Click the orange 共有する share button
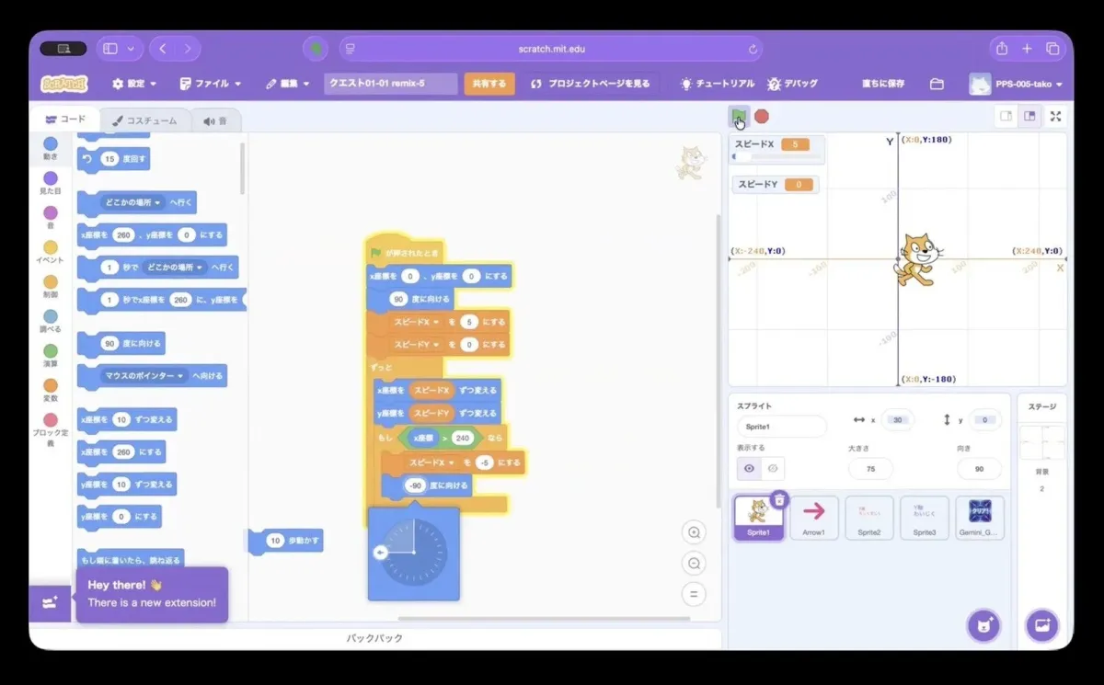 [491, 83]
